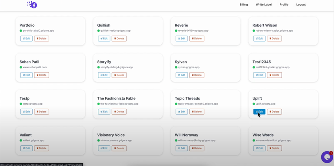Edit the Sohan Patil site
The height and width of the screenshot is (166, 334).
26,75
